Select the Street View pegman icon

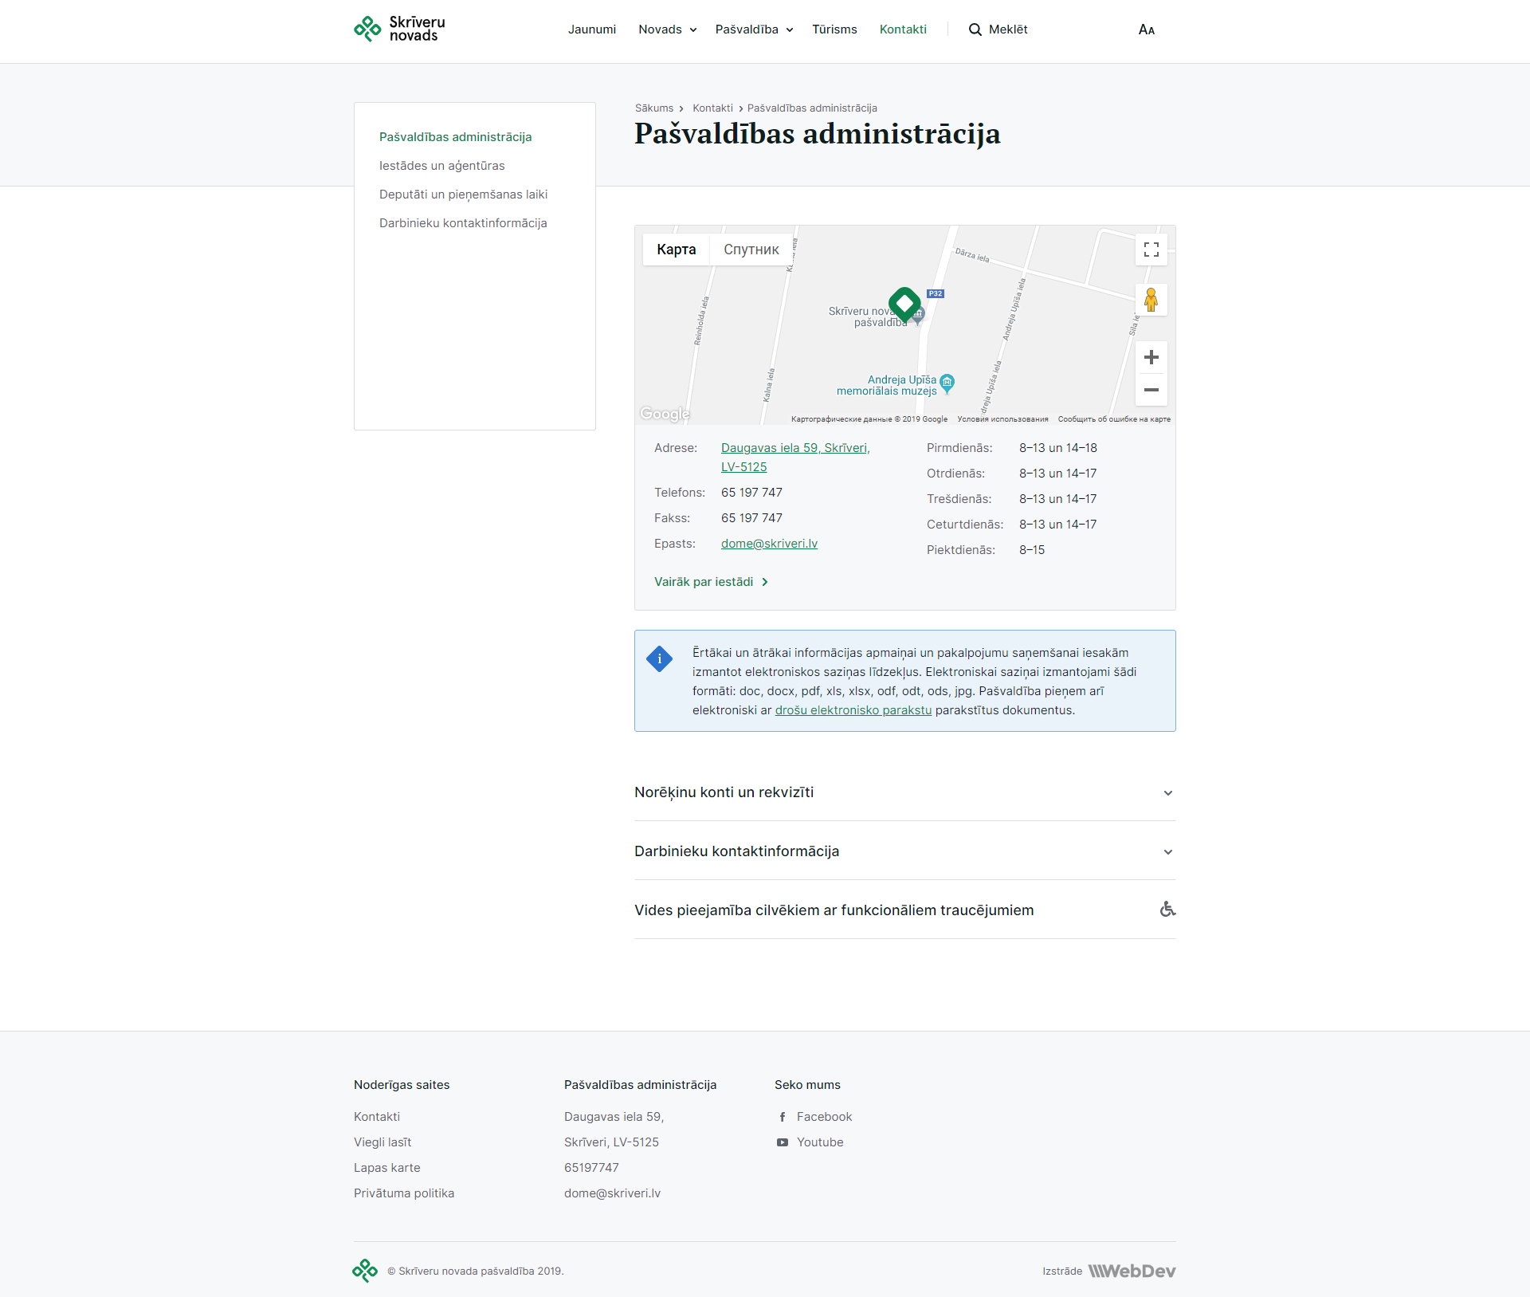click(1151, 301)
